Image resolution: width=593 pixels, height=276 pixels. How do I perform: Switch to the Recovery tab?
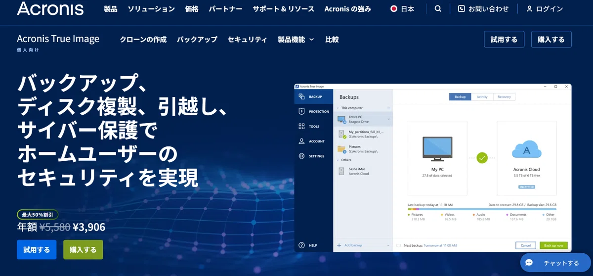coord(504,97)
